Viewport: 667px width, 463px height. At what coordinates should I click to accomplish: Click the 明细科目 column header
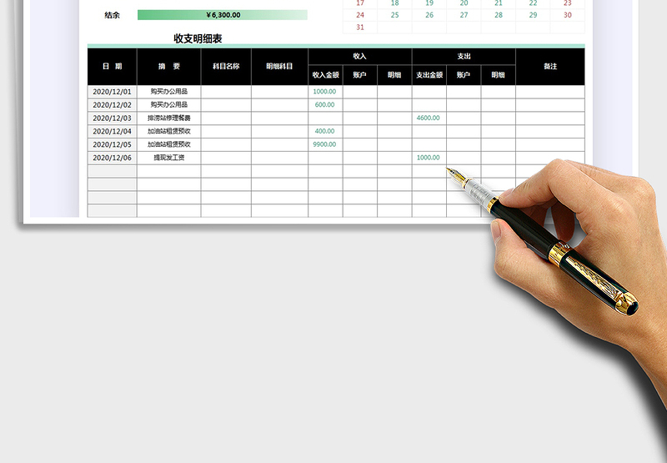click(279, 66)
